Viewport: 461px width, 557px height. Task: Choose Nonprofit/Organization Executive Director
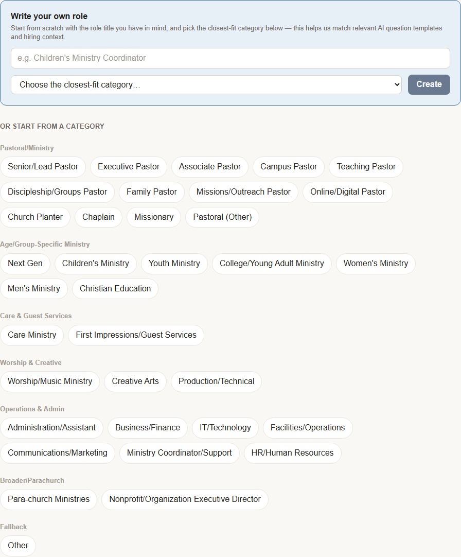[x=185, y=499]
